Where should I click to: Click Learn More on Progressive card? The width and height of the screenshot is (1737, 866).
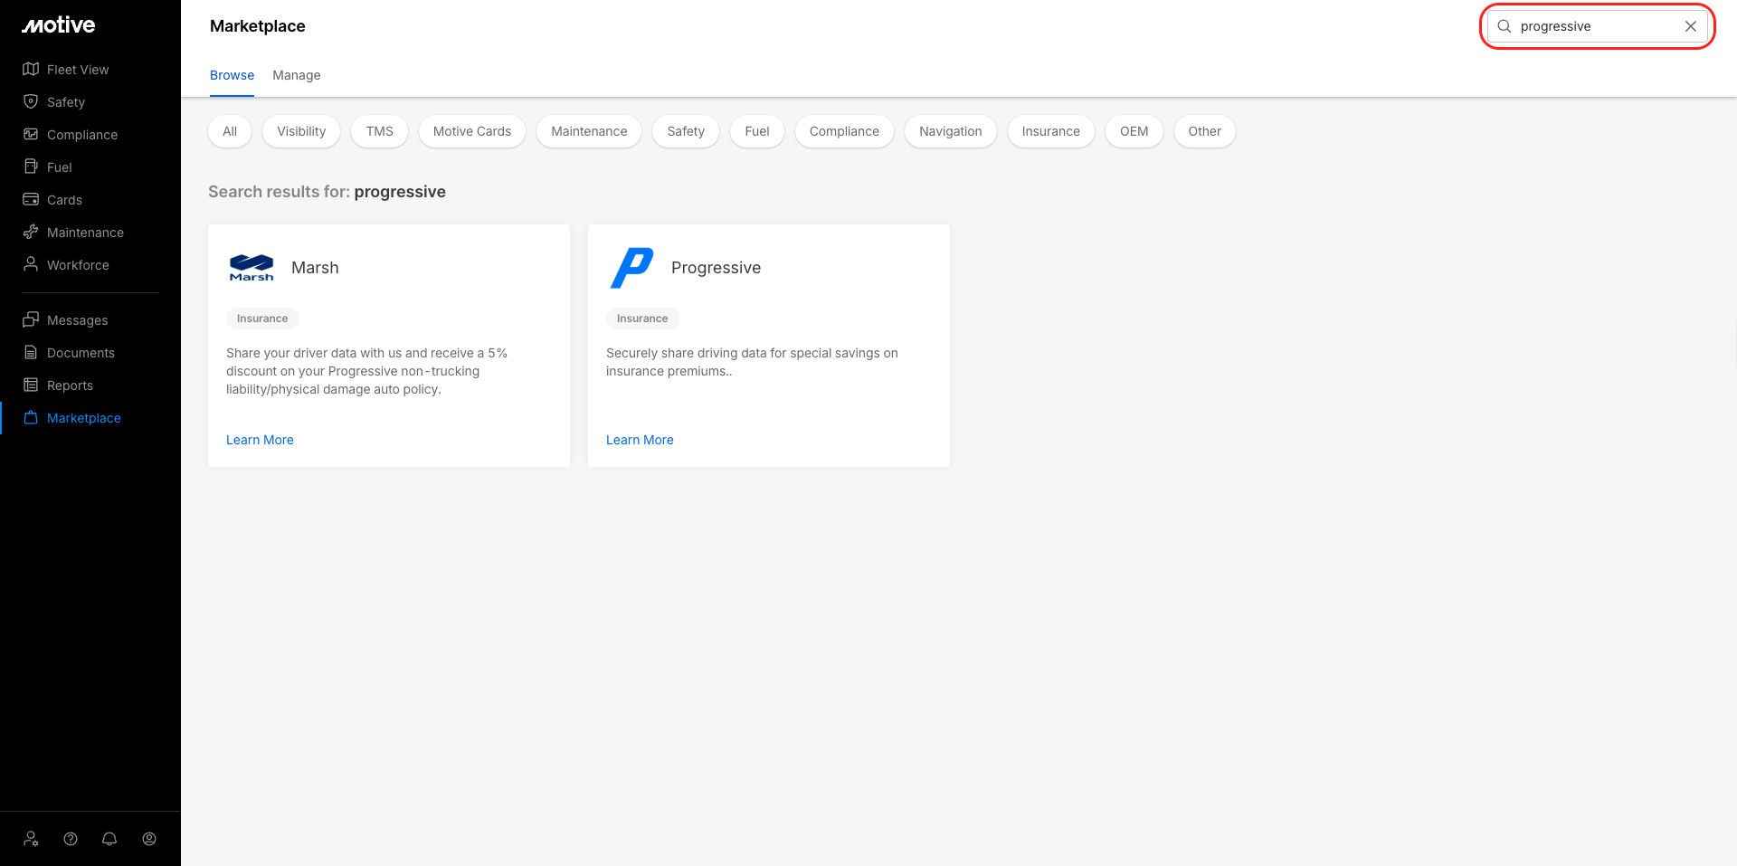pyautogui.click(x=640, y=440)
